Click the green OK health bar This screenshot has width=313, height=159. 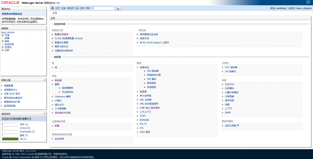[10, 139]
